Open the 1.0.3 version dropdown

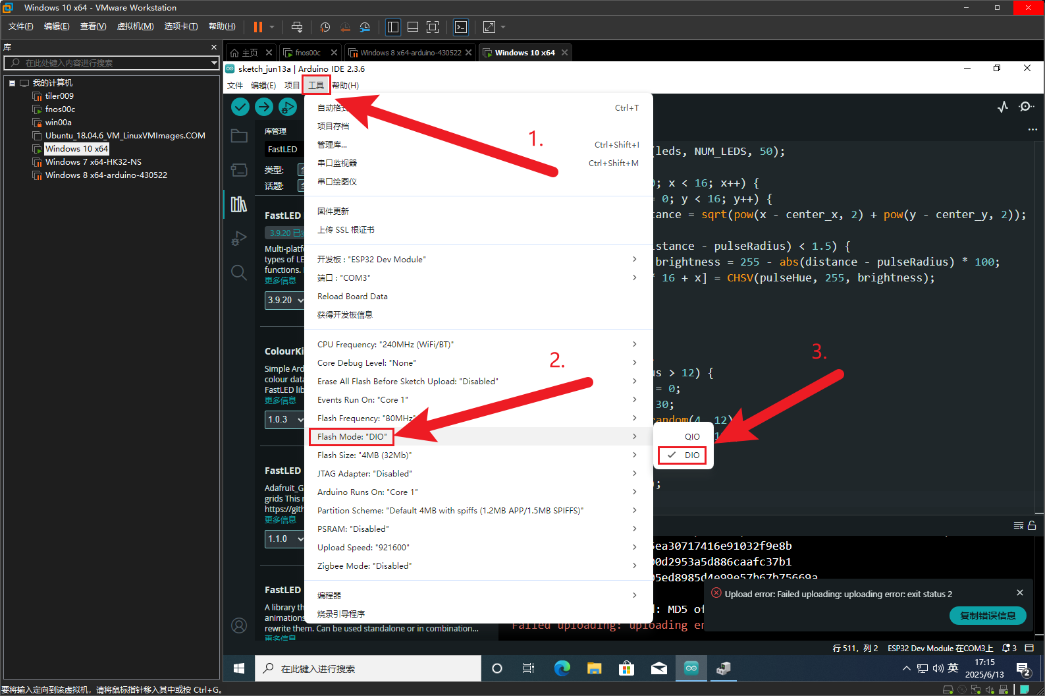[x=285, y=419]
